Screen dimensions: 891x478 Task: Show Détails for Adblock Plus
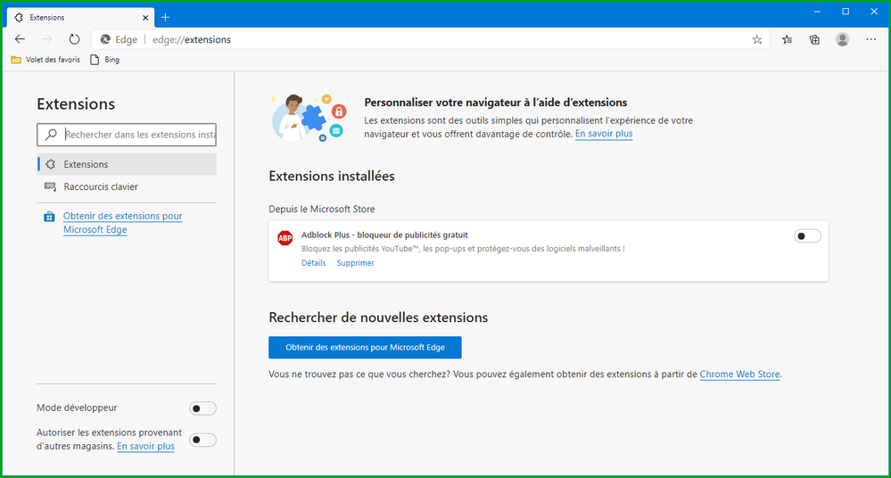314,262
